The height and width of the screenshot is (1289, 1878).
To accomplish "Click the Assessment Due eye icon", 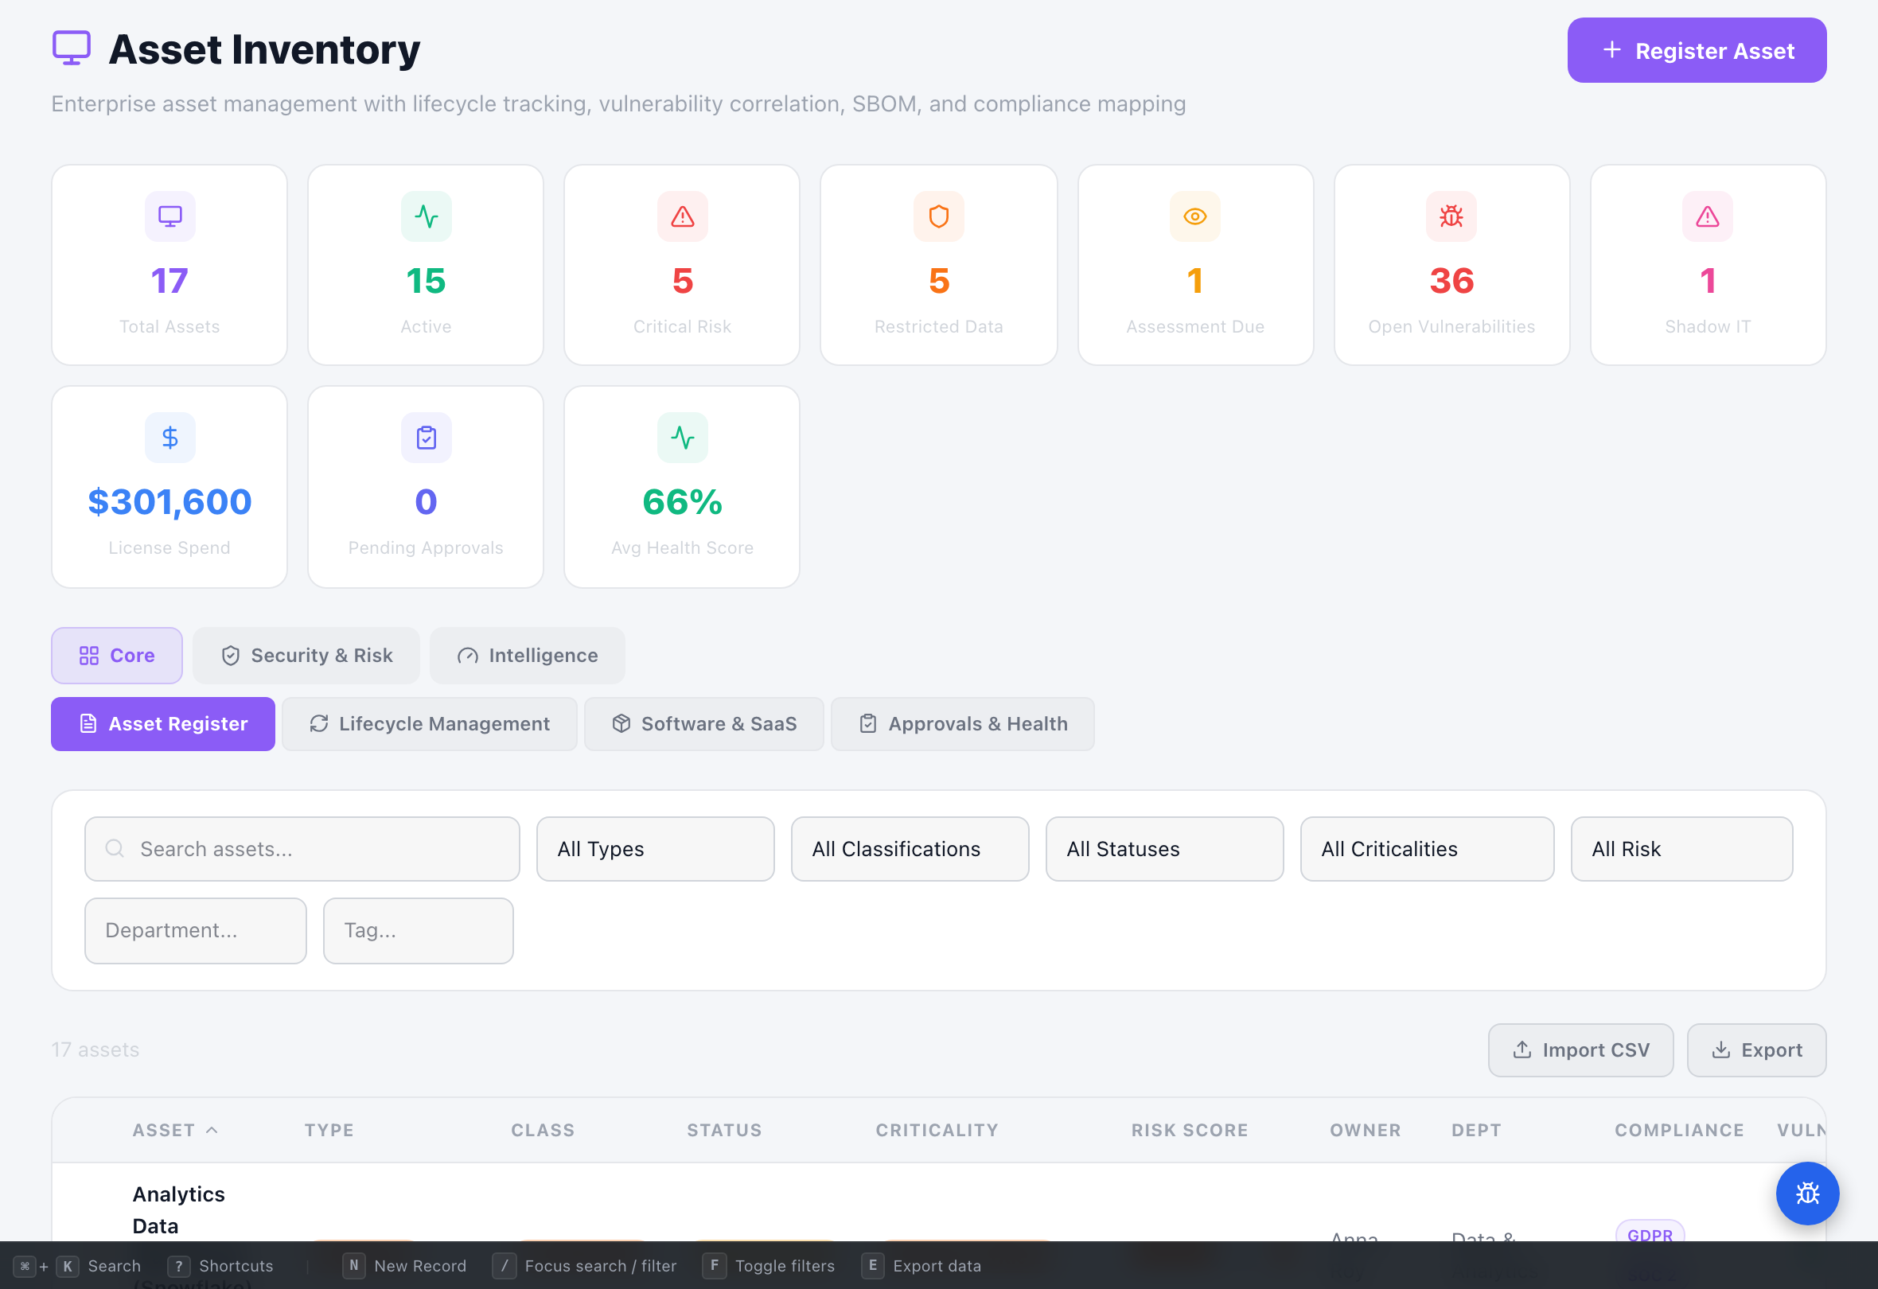I will coord(1194,216).
